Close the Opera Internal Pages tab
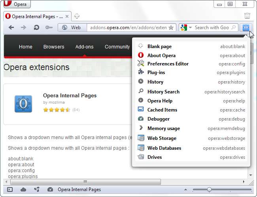Viewport: 257px width, 197px height. pos(67,16)
